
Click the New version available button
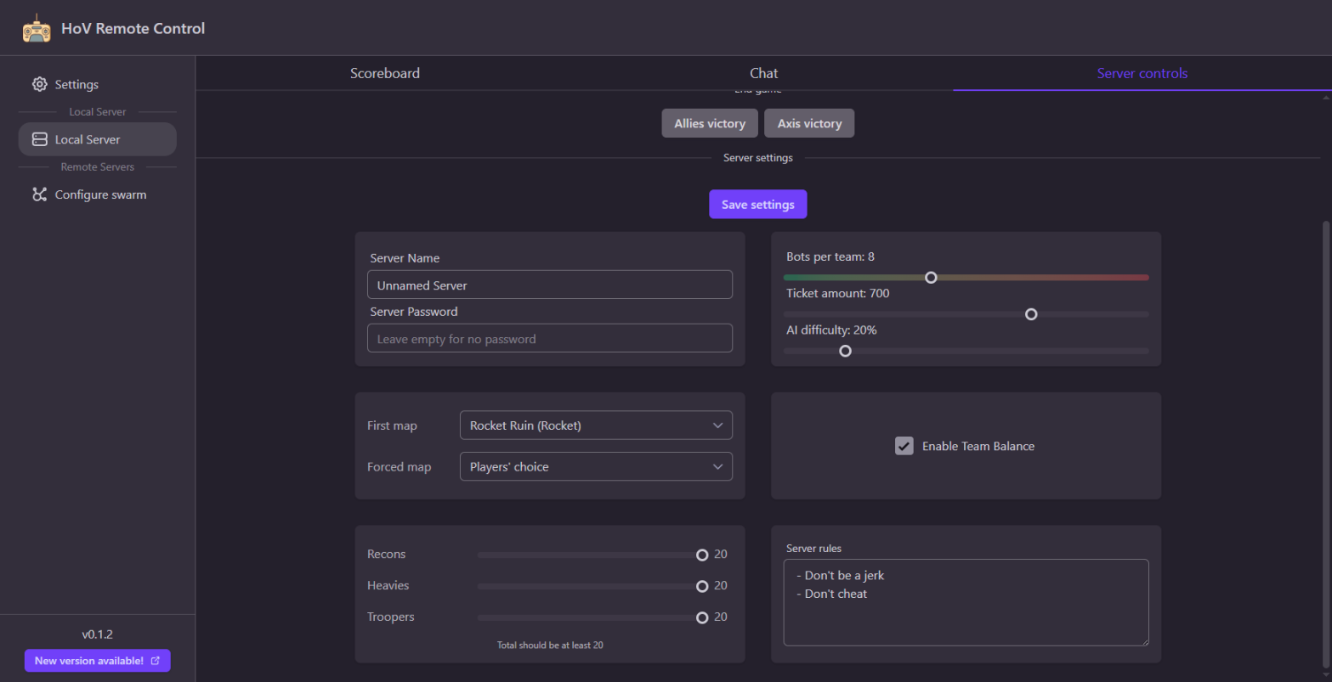coord(98,661)
